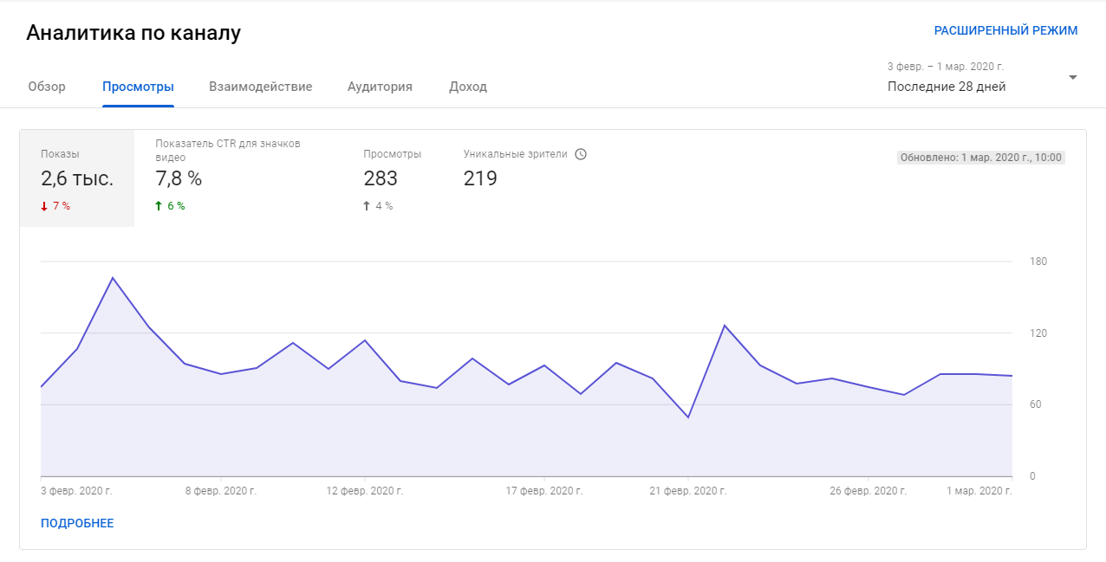The height and width of the screenshot is (562, 1106).
Task: Select the Просмотры tab
Action: coord(138,87)
